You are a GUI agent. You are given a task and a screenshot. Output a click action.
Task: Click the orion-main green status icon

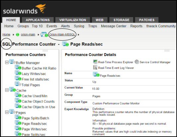point(18,35)
